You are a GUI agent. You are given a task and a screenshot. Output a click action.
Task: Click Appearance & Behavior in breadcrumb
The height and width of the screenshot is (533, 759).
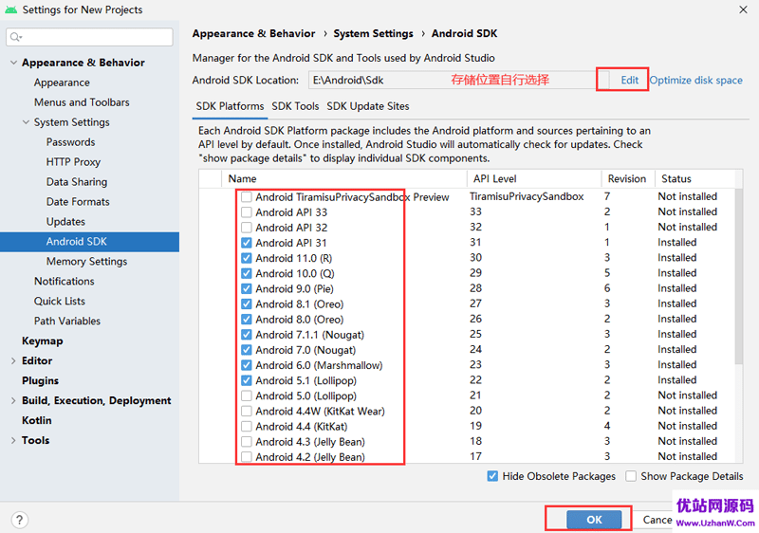pos(253,34)
